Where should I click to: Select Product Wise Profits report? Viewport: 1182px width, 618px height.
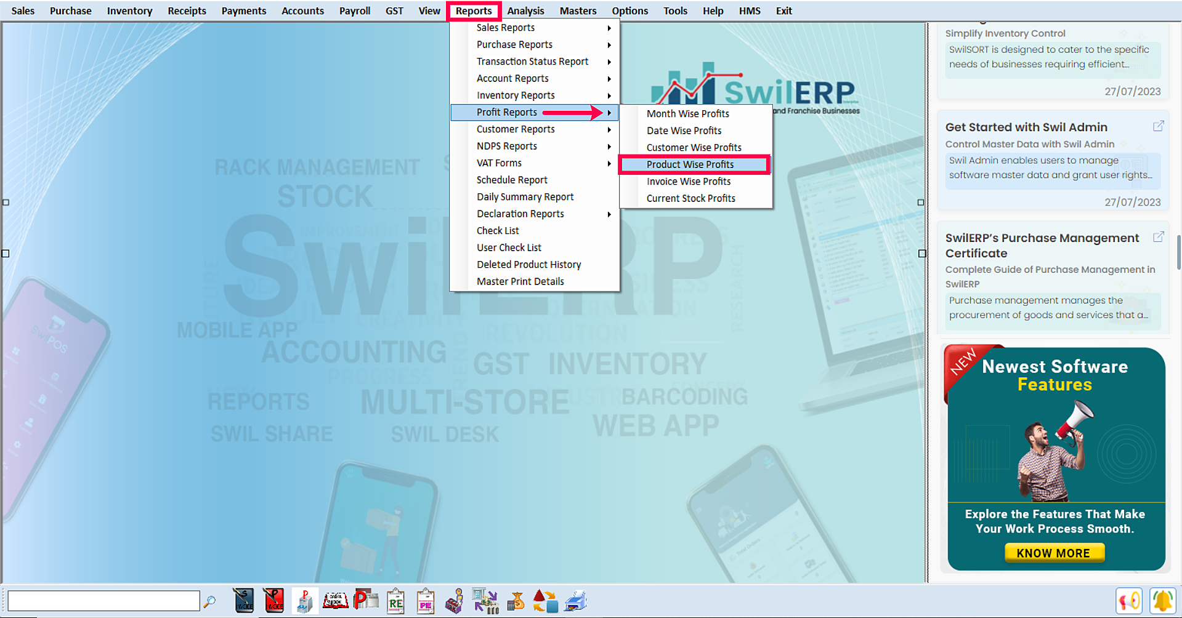pyautogui.click(x=690, y=164)
